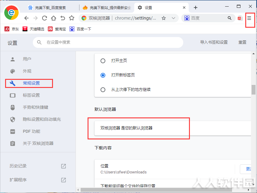Click the C:\Users\sfwe\Downloads path text
Screen dimensions: 257x193
[x=123, y=172]
